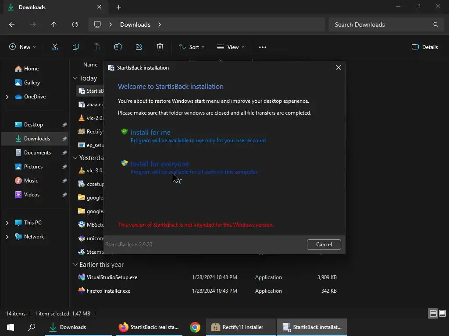Click the Copy icon in toolbar

pyautogui.click(x=75, y=47)
